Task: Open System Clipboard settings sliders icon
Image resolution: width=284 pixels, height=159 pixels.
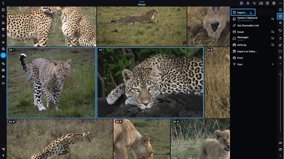Action: [x=273, y=19]
